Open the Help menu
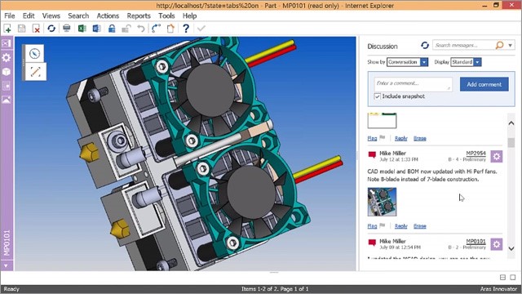The height and width of the screenshot is (294, 522). 189,16
